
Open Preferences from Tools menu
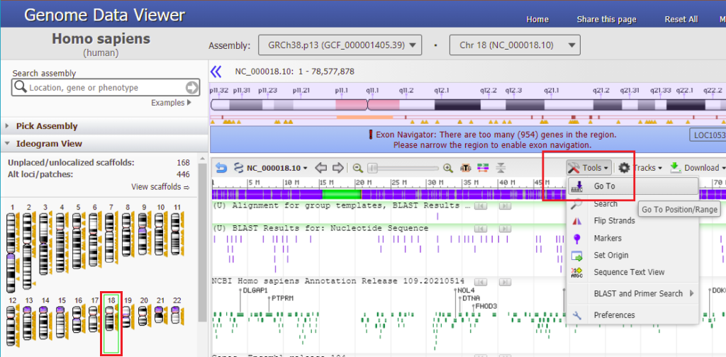pyautogui.click(x=632, y=315)
